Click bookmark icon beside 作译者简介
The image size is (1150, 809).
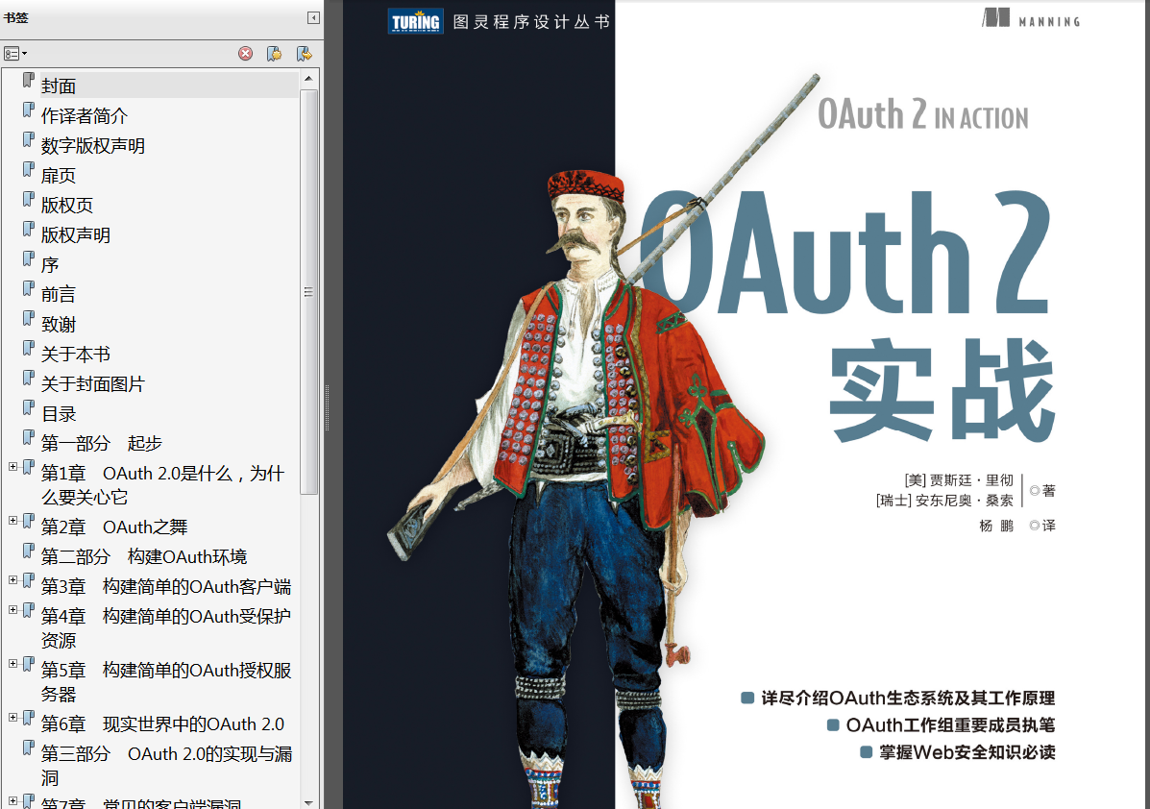29,110
